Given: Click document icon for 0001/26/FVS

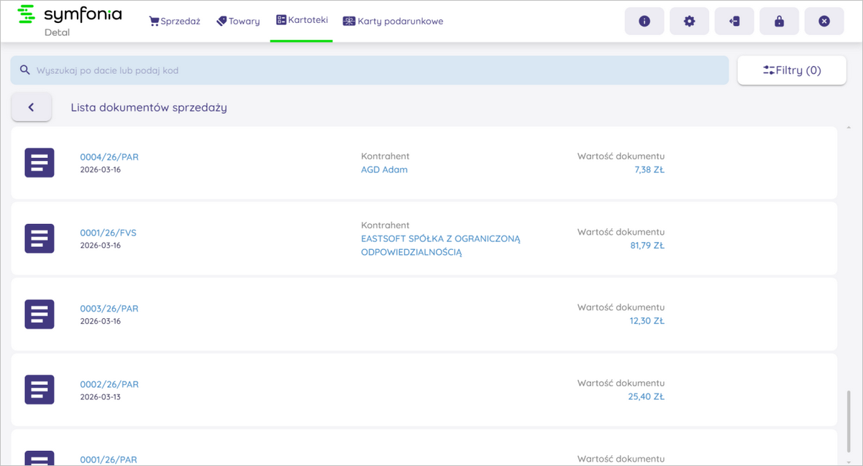Looking at the screenshot, I should 40,238.
